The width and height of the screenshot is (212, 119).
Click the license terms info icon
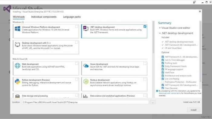point(157,91)
